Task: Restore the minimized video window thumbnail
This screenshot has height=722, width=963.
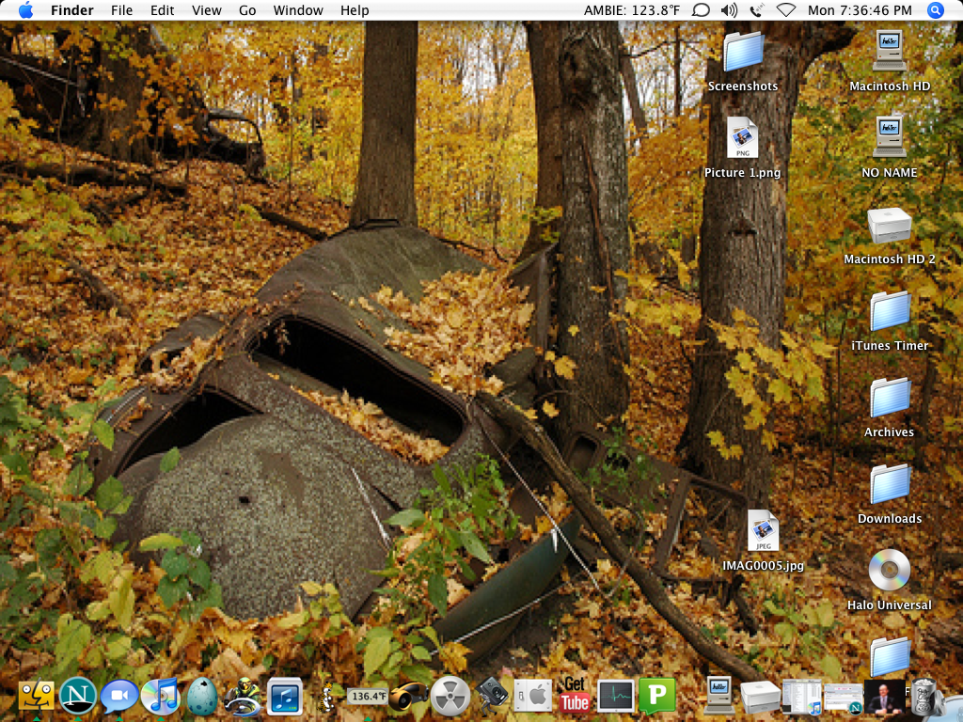Action: pyautogui.click(x=884, y=697)
